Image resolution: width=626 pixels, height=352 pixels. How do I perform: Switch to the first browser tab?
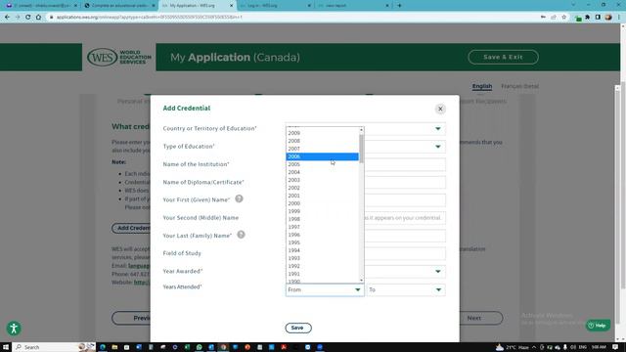[x=41, y=6]
